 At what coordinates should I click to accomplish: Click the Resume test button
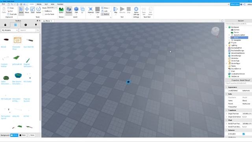point(122,10)
